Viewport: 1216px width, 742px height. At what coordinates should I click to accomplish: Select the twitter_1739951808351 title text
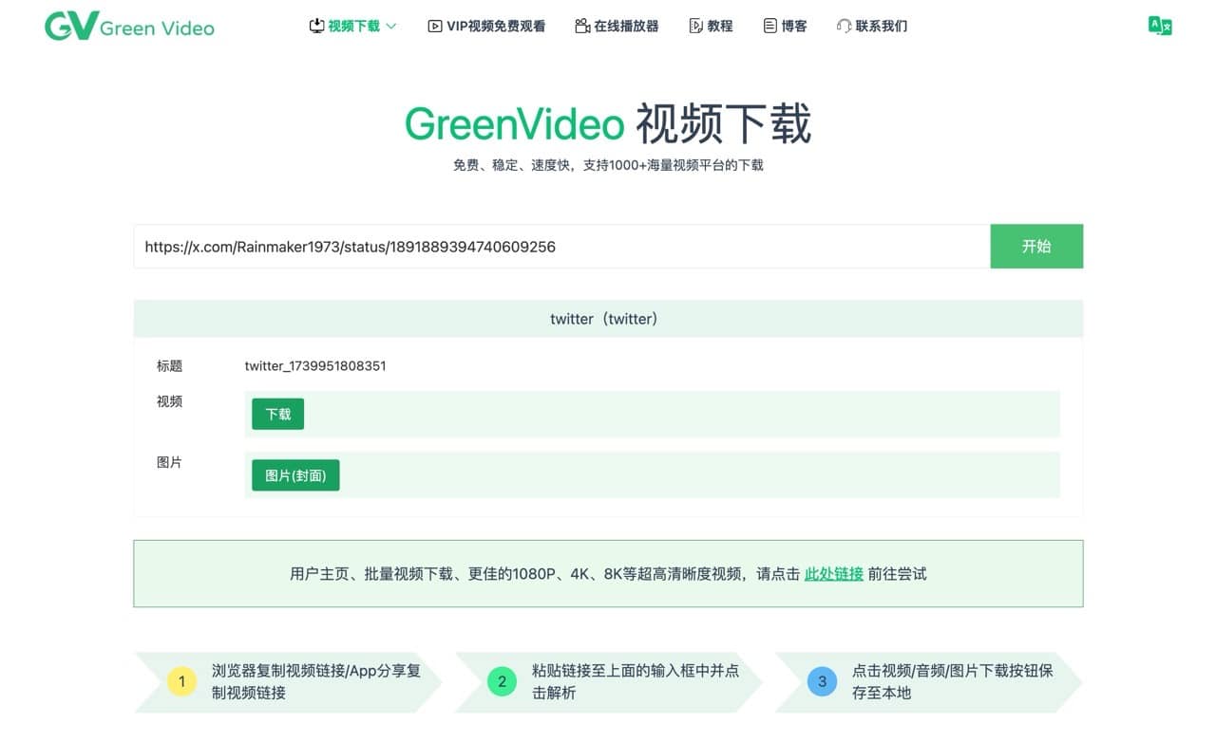pos(315,366)
